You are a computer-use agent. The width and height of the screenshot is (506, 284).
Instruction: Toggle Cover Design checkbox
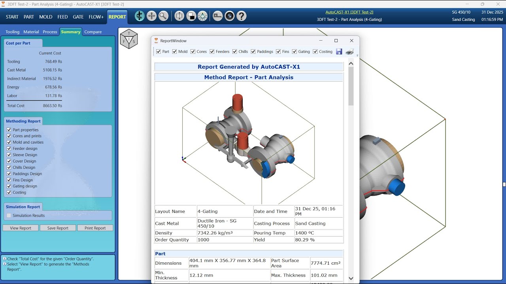pos(9,161)
